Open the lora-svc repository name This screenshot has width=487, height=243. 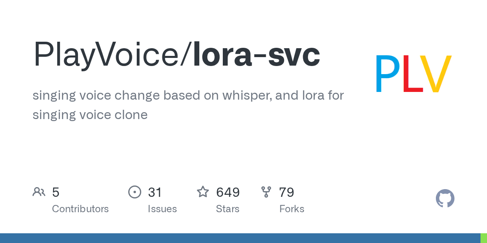tap(256, 55)
